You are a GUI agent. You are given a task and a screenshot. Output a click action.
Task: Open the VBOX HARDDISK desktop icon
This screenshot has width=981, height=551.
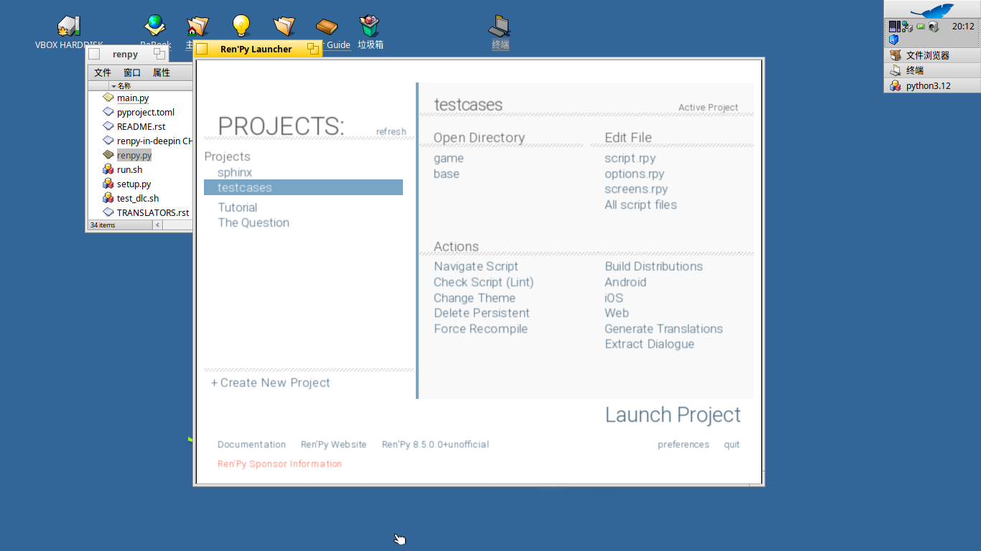point(69,27)
